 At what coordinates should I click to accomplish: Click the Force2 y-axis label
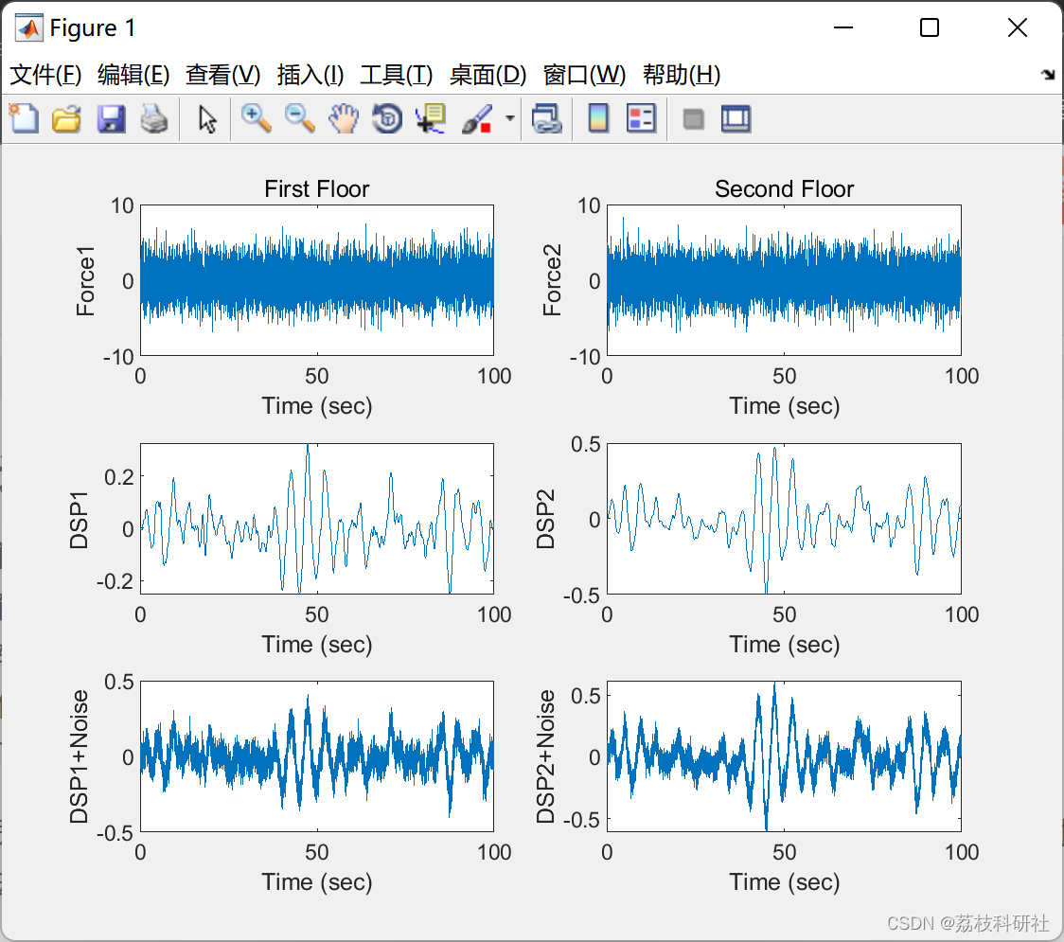coord(552,279)
